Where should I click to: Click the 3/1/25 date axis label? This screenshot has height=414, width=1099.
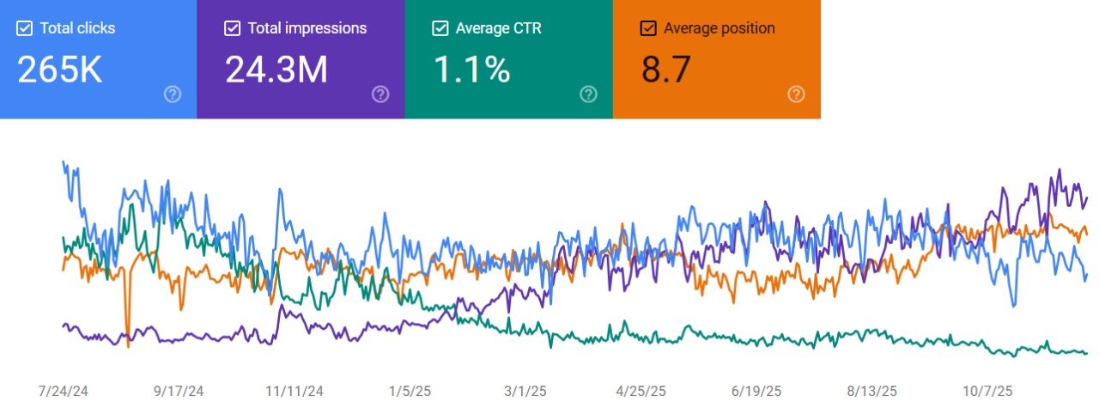tap(525, 392)
